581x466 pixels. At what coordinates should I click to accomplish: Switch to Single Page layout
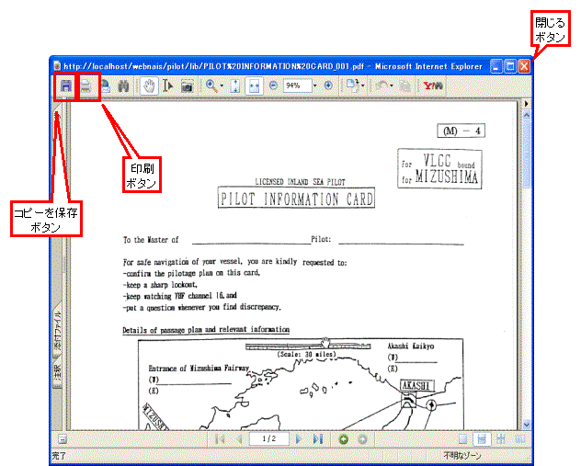pos(463,439)
